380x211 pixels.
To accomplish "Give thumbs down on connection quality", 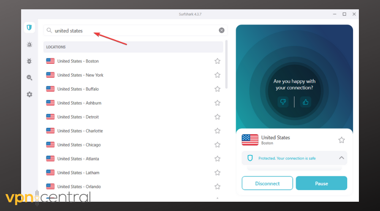I will point(283,102).
